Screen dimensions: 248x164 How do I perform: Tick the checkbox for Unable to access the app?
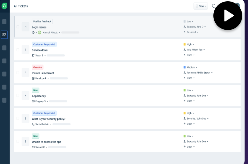pos(18,141)
